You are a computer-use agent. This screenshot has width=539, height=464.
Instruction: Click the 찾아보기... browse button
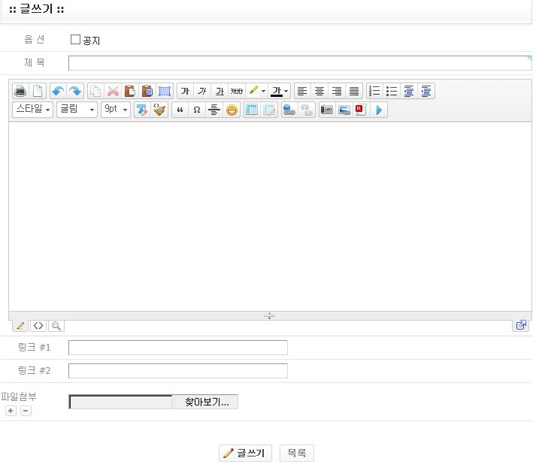(207, 402)
